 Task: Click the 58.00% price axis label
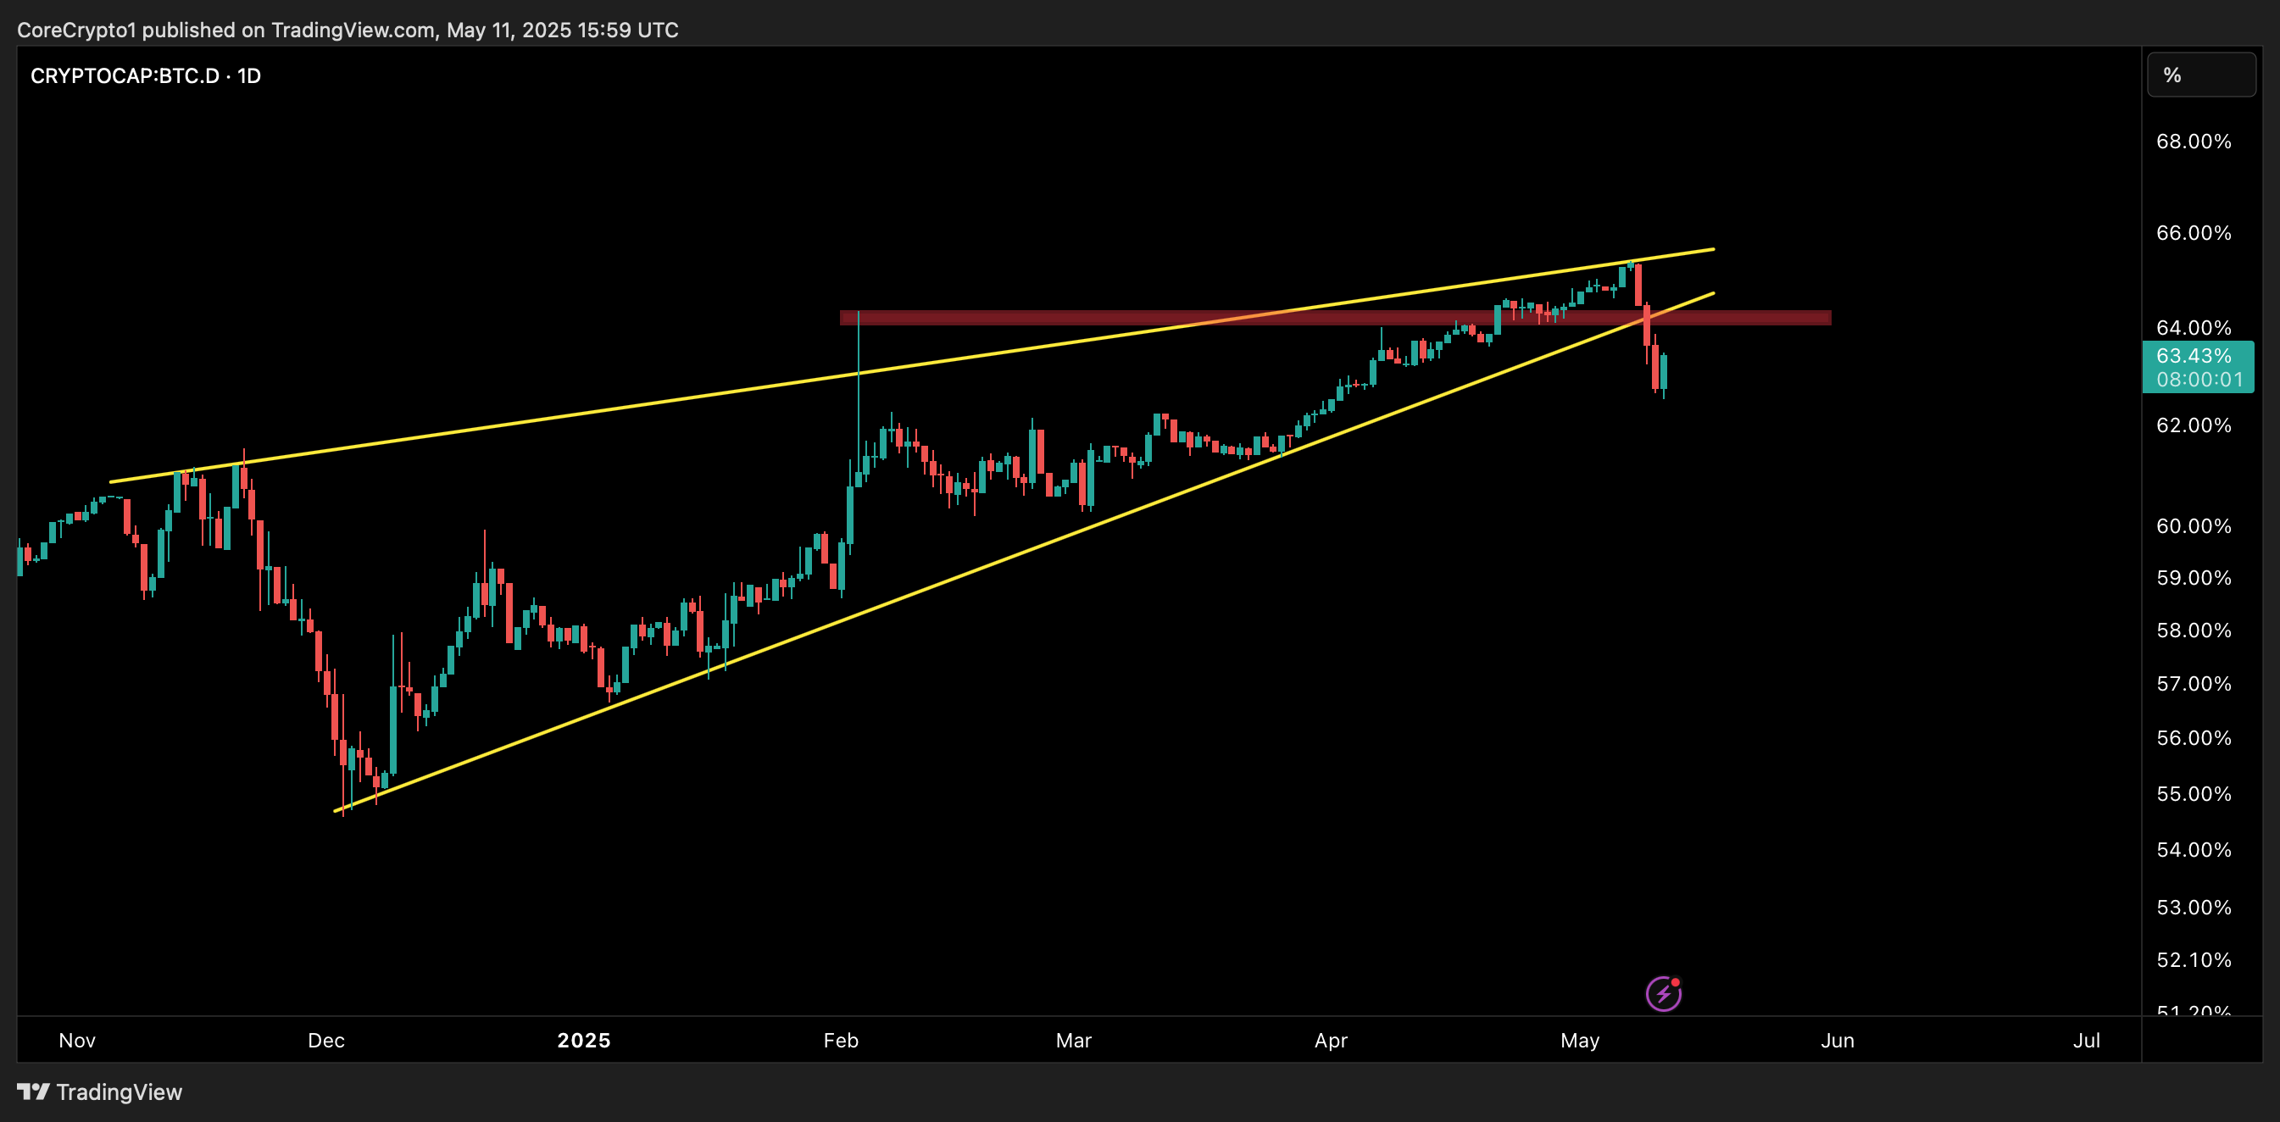pos(2194,630)
